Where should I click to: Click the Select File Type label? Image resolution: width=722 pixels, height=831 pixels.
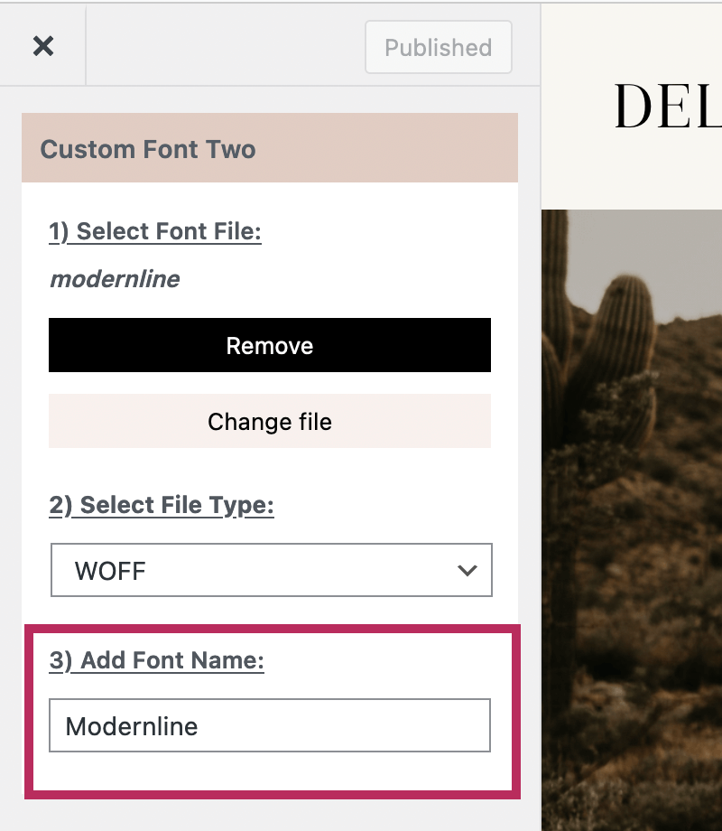[162, 505]
